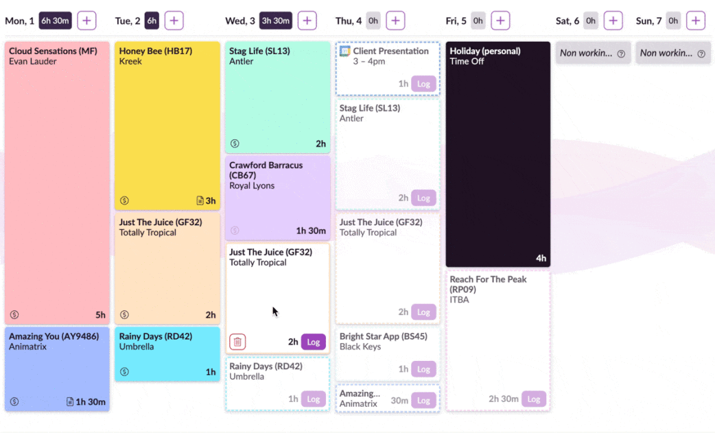The width and height of the screenshot is (715, 433).
Task: Open the Reach For The Peak card
Action: click(x=498, y=336)
